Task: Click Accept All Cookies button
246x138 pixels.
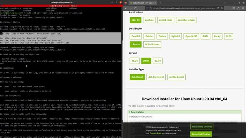Action: 201,134
